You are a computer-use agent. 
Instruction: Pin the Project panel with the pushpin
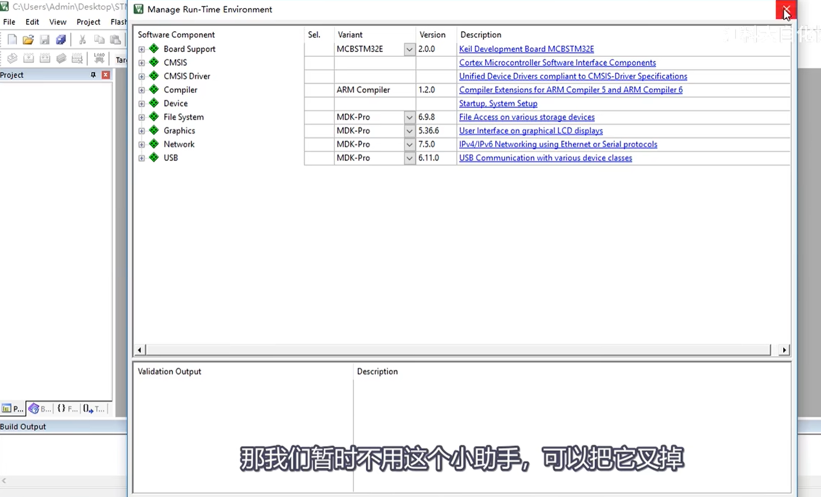(93, 75)
